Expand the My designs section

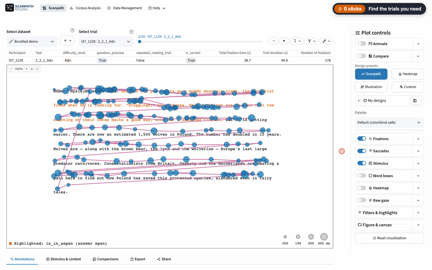pyautogui.click(x=383, y=101)
